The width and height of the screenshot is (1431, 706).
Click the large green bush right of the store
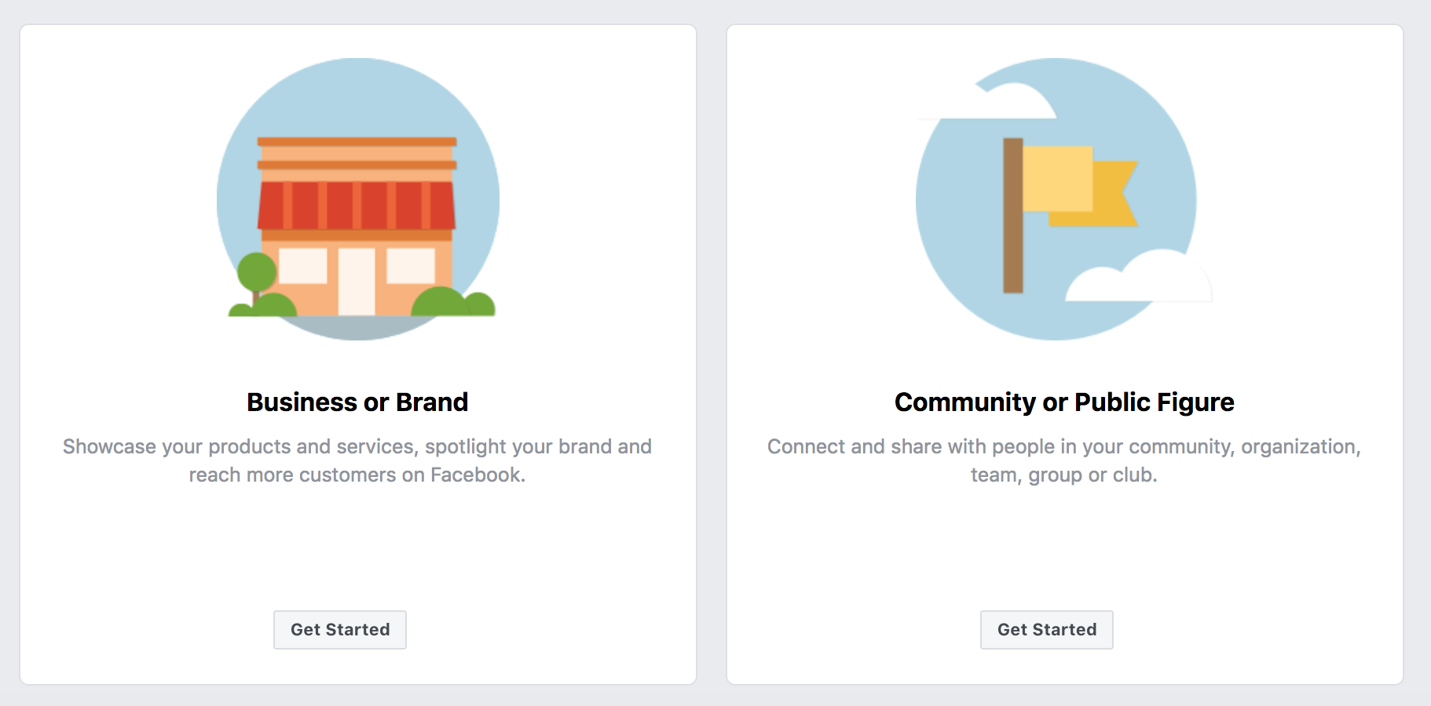440,303
